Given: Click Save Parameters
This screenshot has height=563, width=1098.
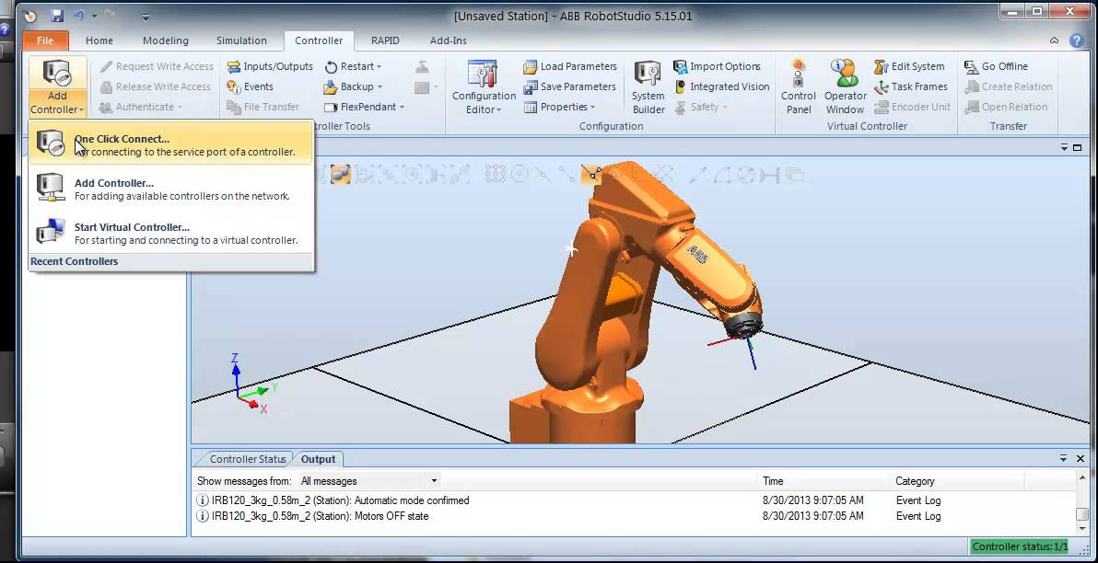Looking at the screenshot, I should pyautogui.click(x=570, y=86).
